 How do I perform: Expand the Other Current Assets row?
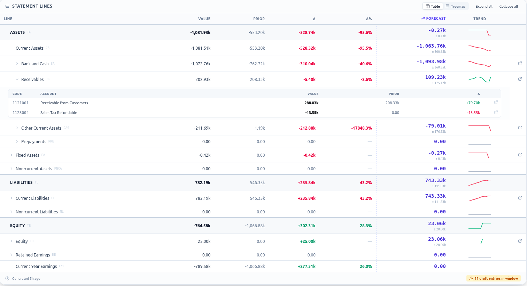(17, 128)
